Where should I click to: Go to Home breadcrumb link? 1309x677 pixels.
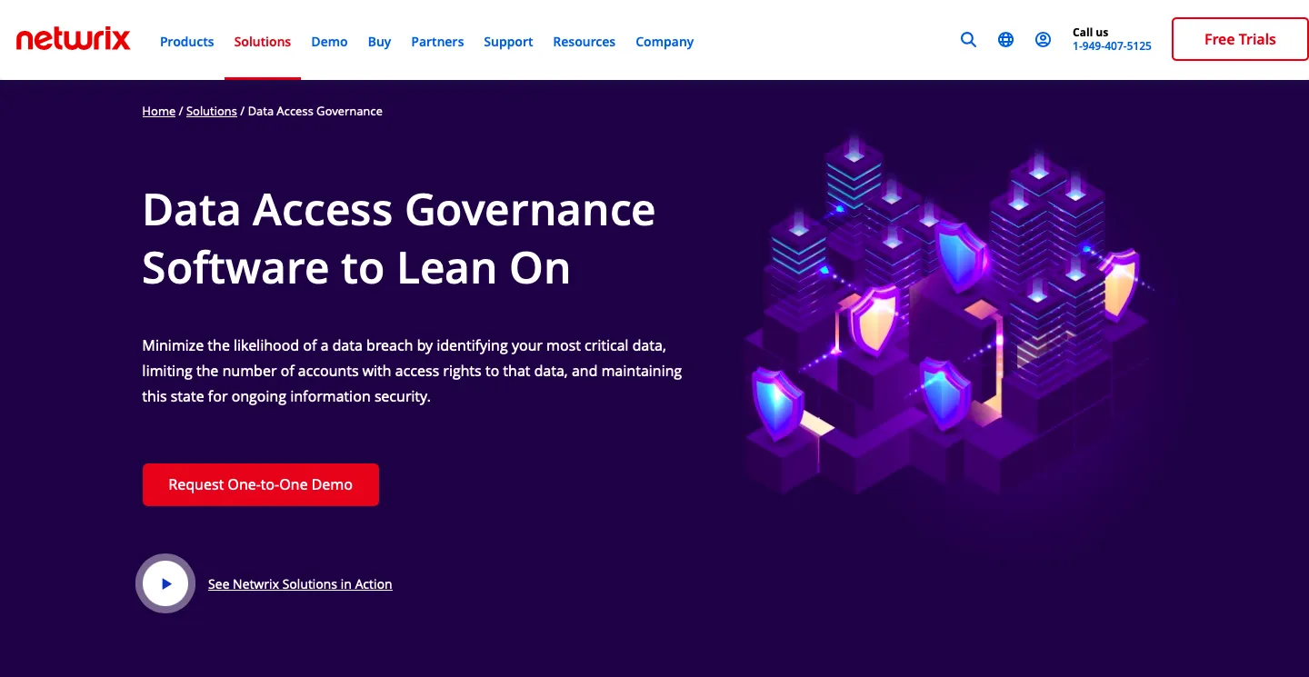(x=159, y=111)
